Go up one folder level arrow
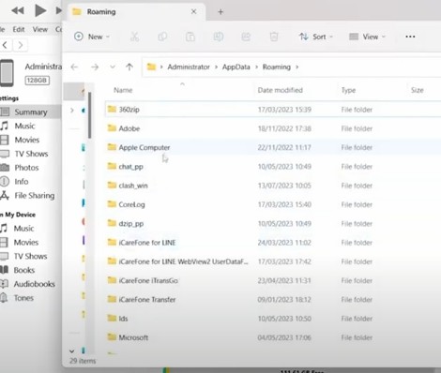441x373 pixels. [129, 67]
